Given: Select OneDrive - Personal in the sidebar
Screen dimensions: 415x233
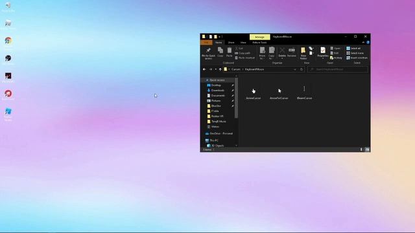Looking at the screenshot, I should (221, 133).
